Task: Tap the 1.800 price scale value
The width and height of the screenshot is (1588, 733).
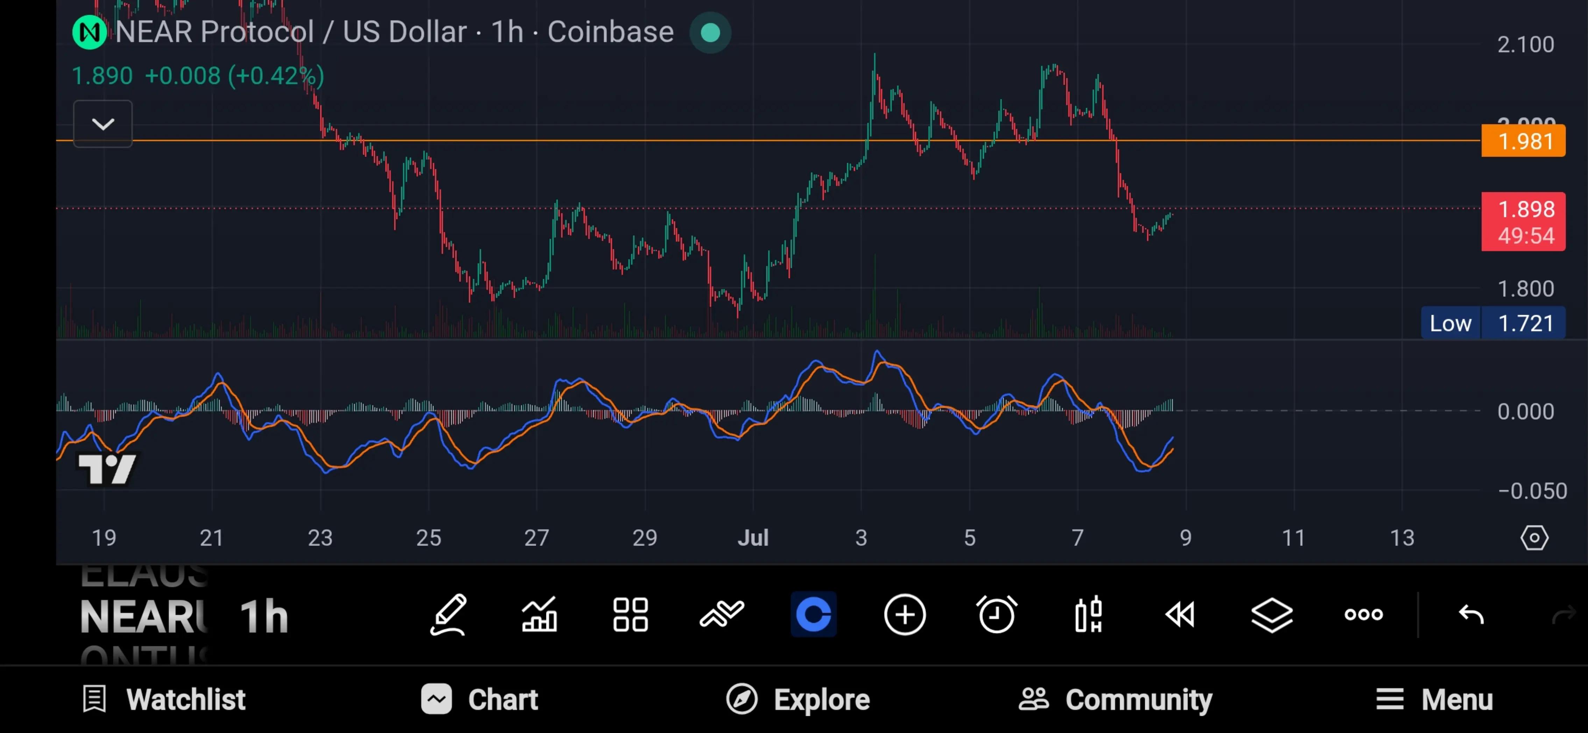Action: click(1526, 289)
